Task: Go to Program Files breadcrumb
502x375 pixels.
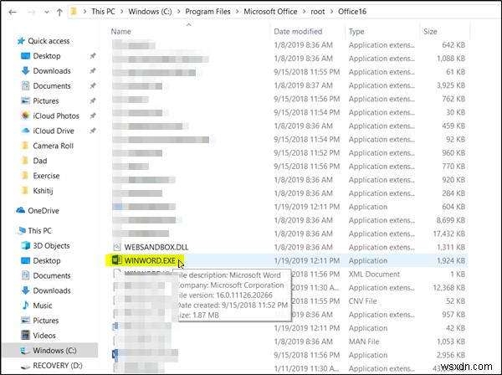Action: tap(207, 12)
